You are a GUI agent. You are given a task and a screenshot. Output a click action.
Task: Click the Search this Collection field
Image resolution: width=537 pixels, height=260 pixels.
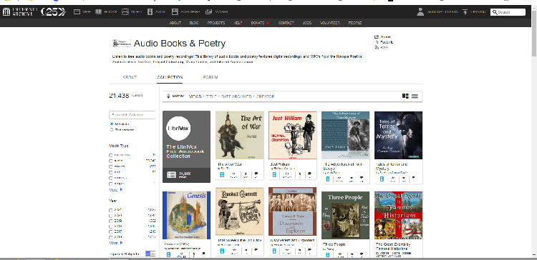132,115
